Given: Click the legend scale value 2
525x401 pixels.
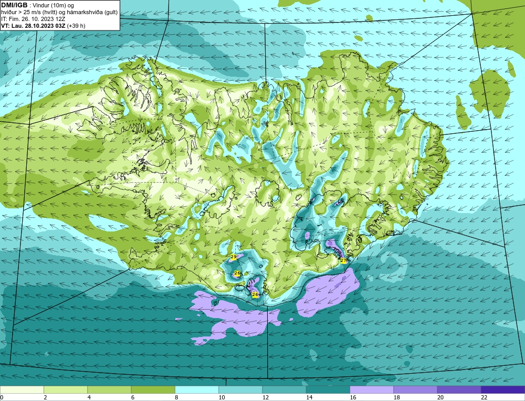Looking at the screenshot, I should pyautogui.click(x=45, y=397).
